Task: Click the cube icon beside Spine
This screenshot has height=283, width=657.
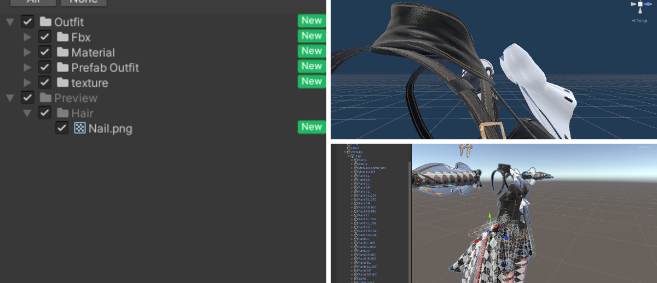Action: point(356,278)
